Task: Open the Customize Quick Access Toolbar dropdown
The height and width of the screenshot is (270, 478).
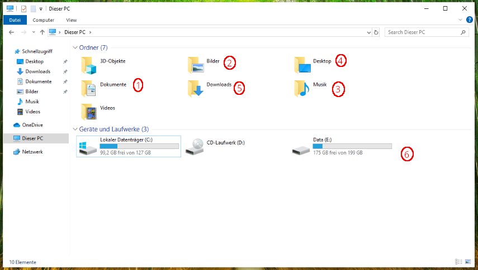Action: point(41,9)
